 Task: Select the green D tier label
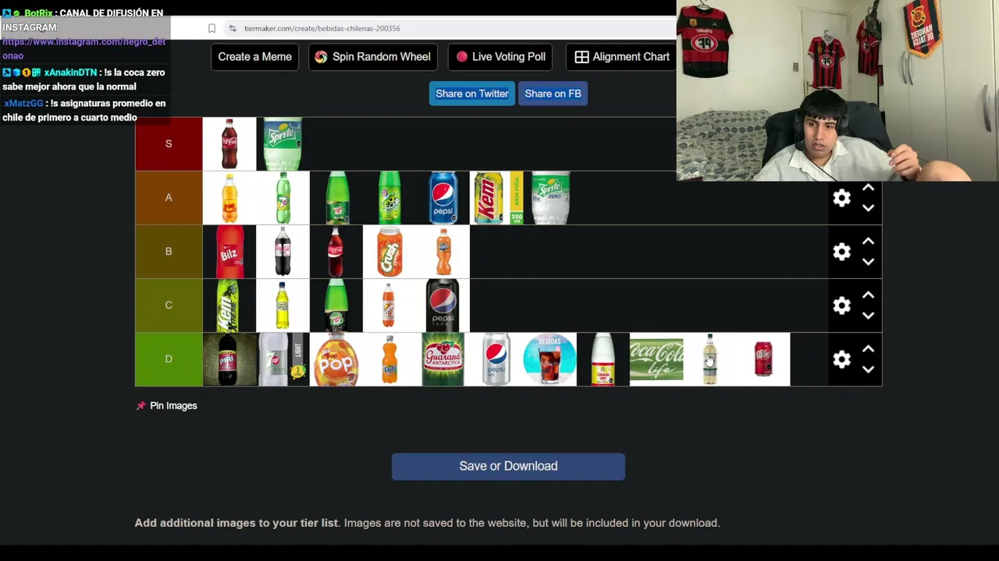click(x=169, y=359)
